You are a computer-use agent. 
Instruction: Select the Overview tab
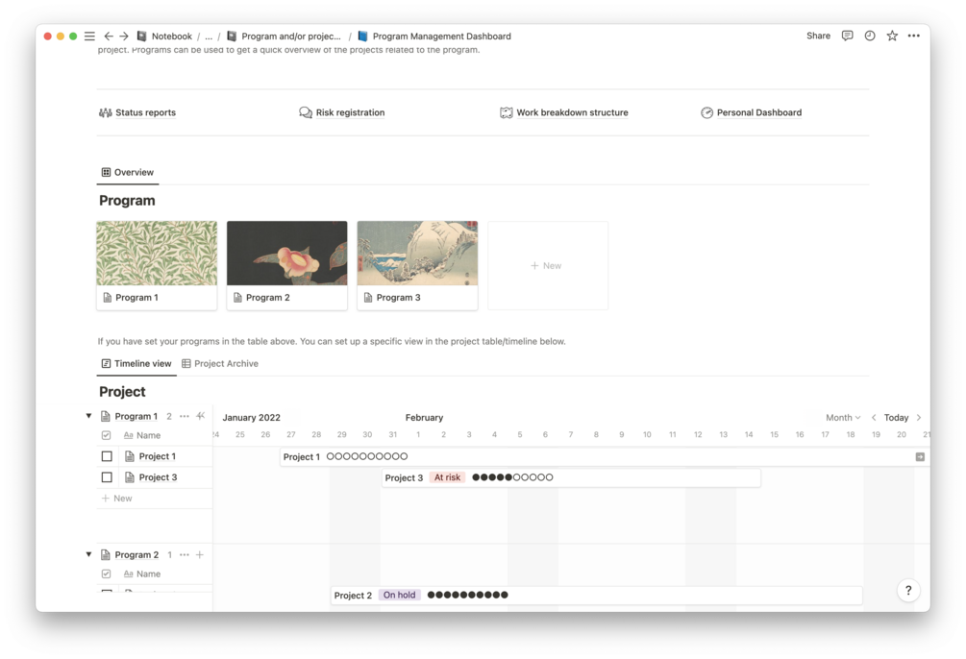point(127,172)
